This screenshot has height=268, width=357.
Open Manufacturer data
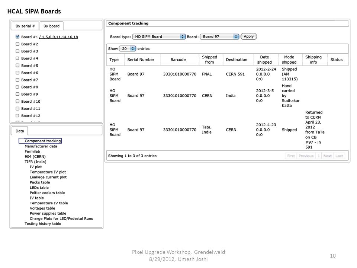point(41,146)
